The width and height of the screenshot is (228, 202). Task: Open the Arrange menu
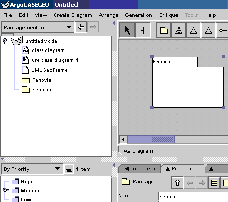click(x=109, y=15)
